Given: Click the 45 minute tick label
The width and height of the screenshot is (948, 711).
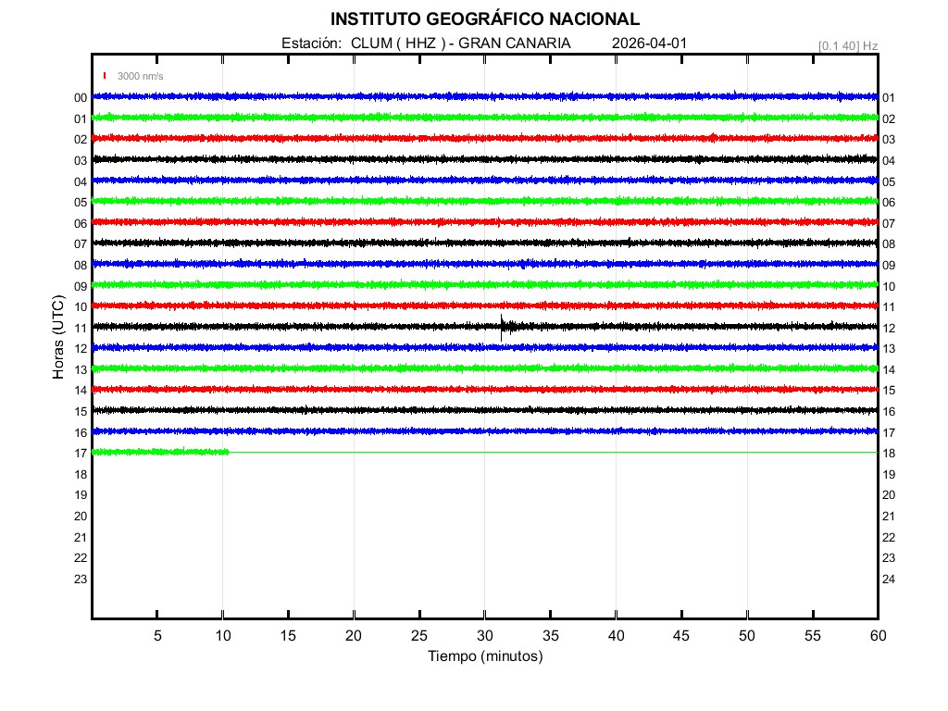Looking at the screenshot, I should tap(681, 635).
